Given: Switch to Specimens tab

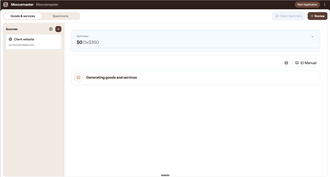Looking at the screenshot, I should 61,16.
